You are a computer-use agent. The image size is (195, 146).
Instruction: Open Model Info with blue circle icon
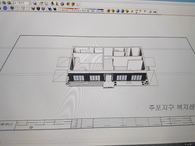tap(5, 8)
